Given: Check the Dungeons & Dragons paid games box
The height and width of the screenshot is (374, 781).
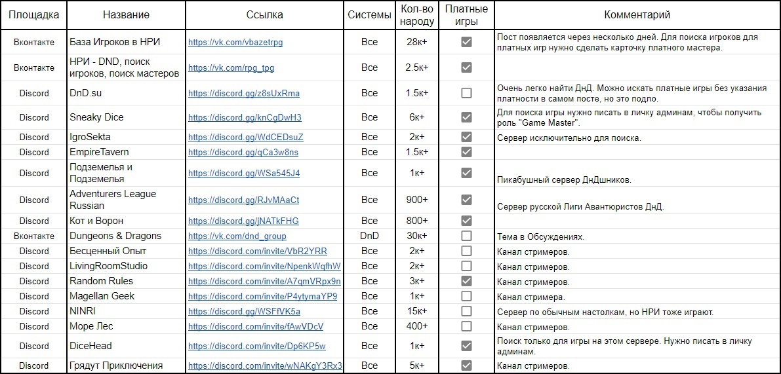Looking at the screenshot, I should coord(466,236).
